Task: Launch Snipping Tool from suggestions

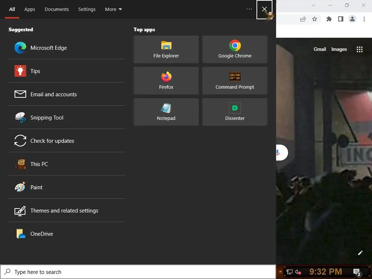Action: 67,117
